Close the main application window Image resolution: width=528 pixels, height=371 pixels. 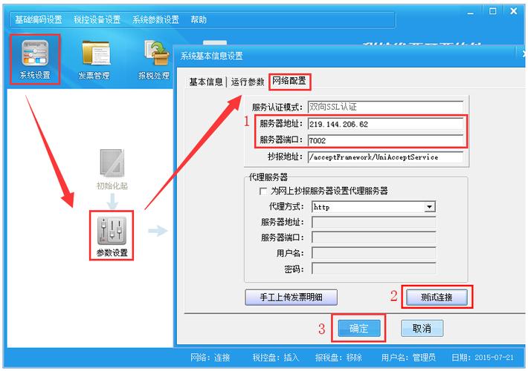[514, 11]
